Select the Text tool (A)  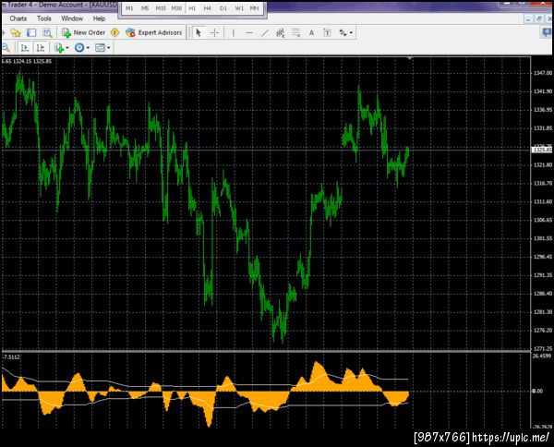pyautogui.click(x=311, y=33)
